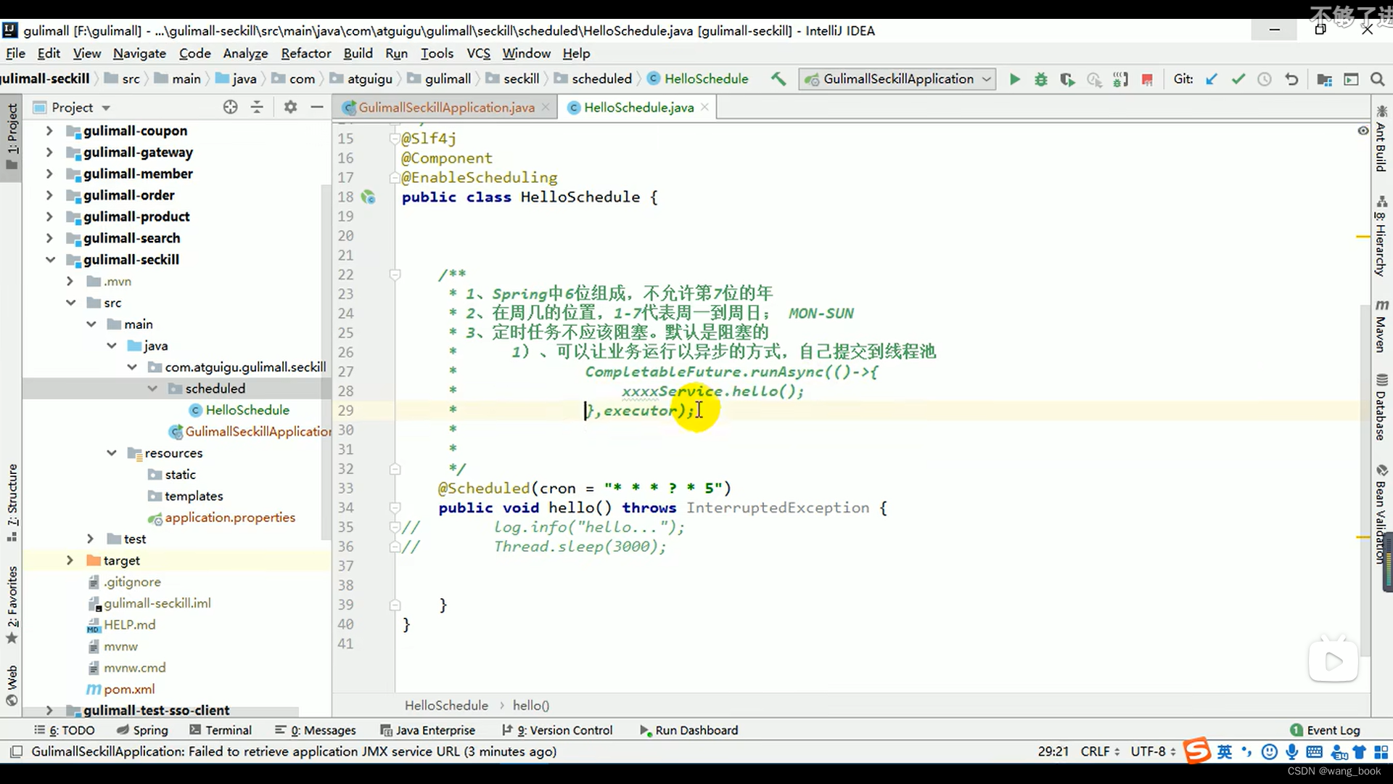The width and height of the screenshot is (1393, 784).
Task: Commit changes with the green checkmark
Action: point(1238,79)
